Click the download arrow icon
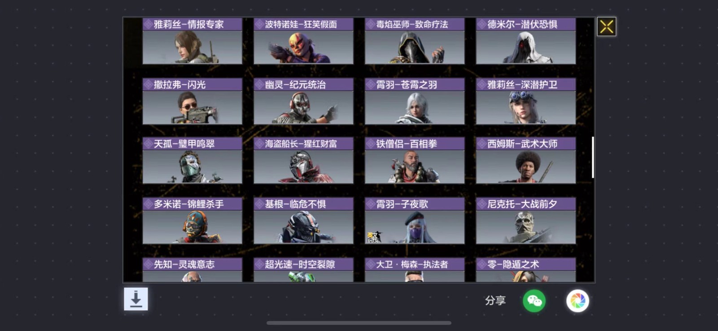718x331 pixels. [x=136, y=299]
